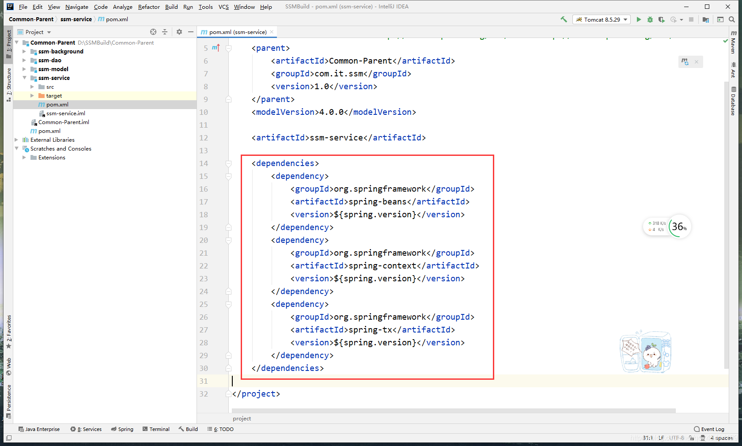Screen dimensions: 742x446
Task: Open the Maven tool window tab
Action: coord(733,42)
